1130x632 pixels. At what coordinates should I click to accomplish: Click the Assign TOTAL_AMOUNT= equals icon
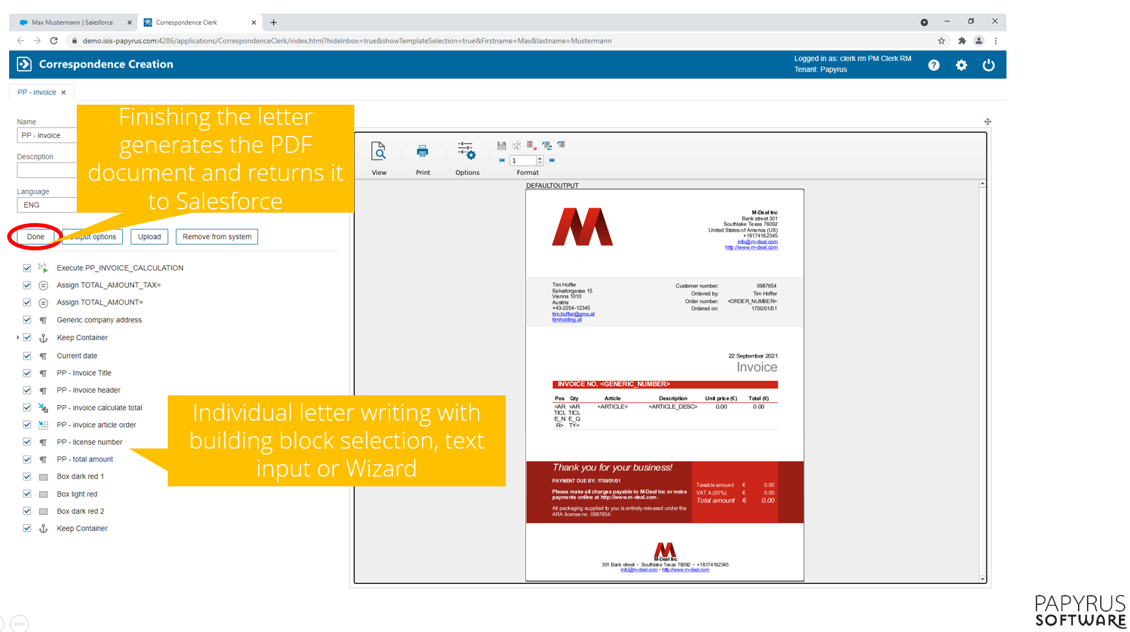click(x=44, y=303)
